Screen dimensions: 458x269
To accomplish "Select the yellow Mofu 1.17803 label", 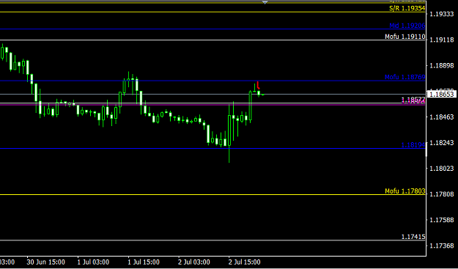I will click(405, 191).
